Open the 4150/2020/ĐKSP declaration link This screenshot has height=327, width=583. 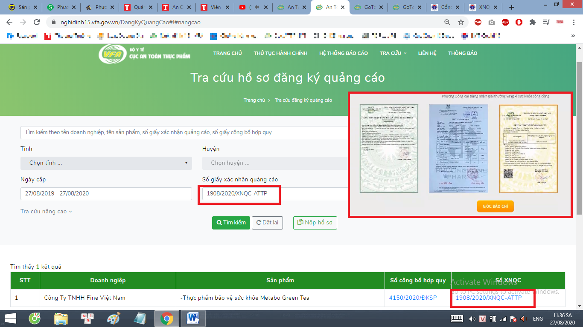tap(413, 298)
